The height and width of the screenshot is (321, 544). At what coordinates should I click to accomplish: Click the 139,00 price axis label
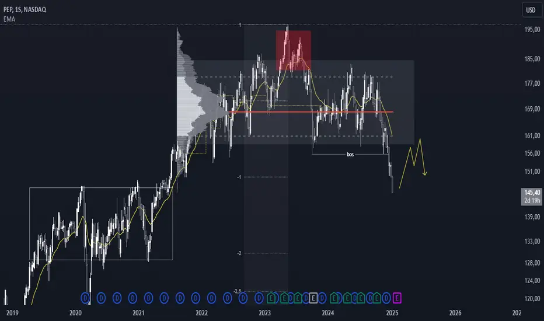click(532, 217)
